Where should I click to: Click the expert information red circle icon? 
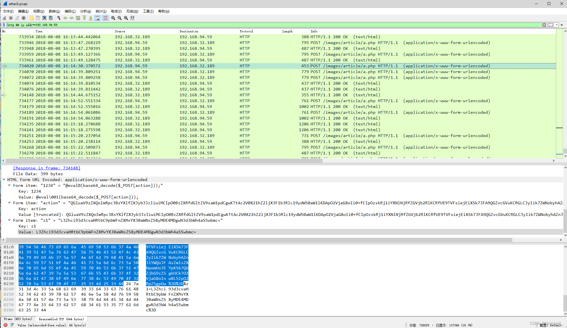point(6,325)
